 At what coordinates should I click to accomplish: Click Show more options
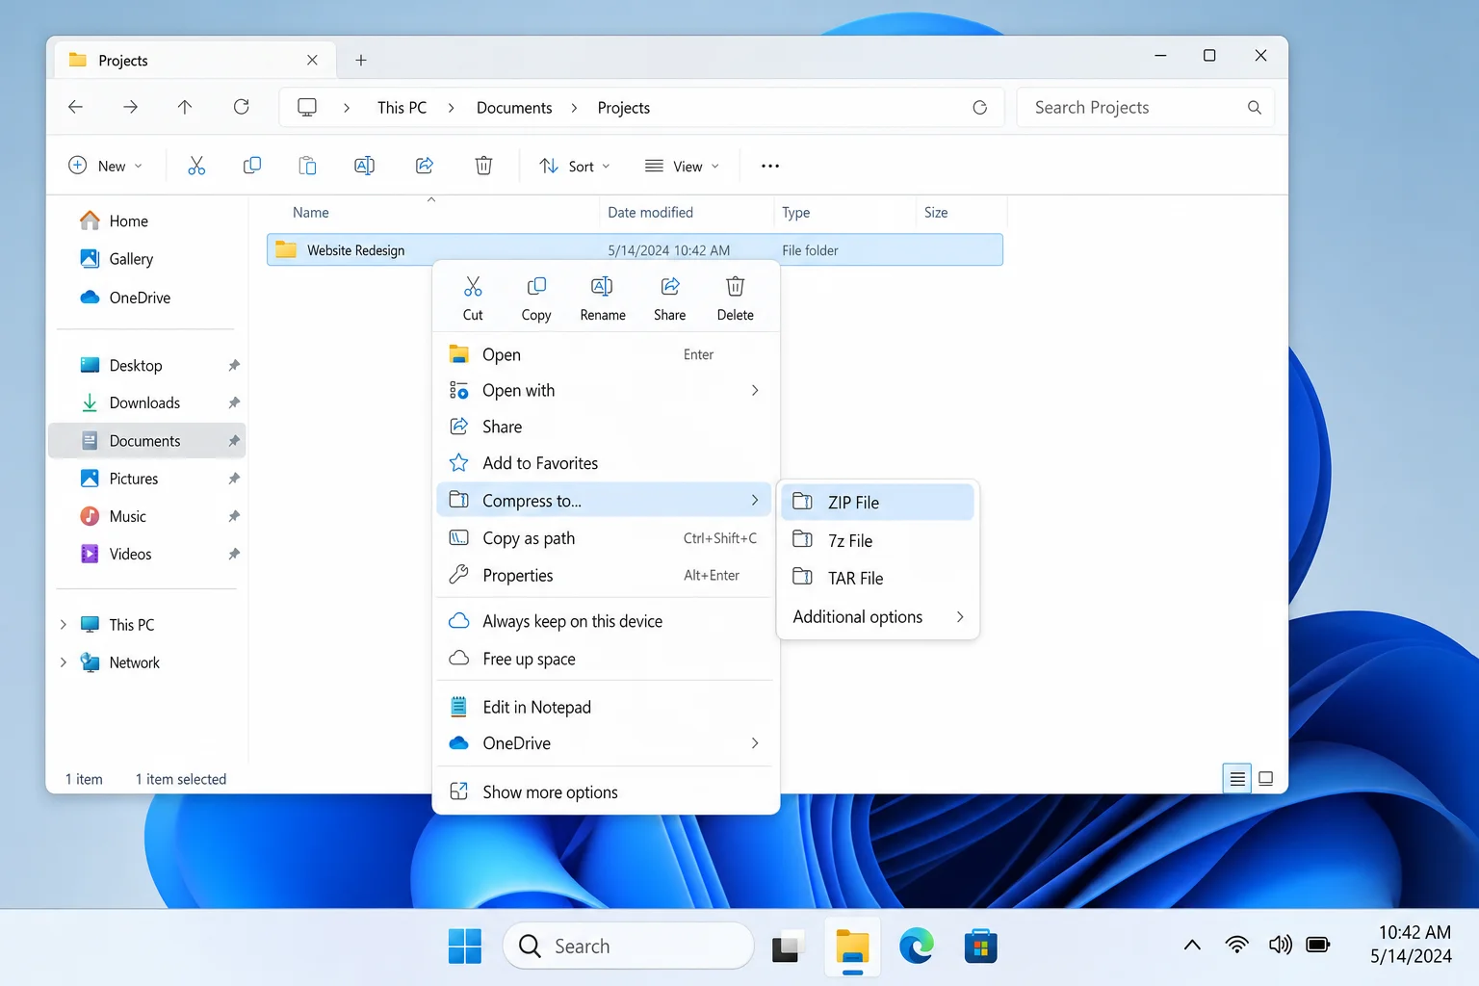click(x=605, y=792)
